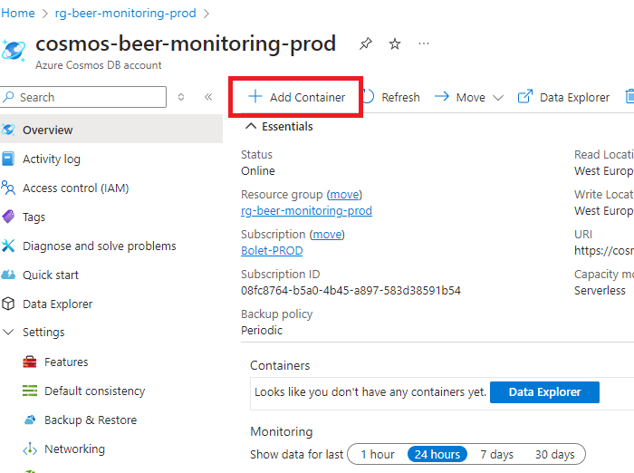Open rg-beer-monitoring-prod resource group link

pyautogui.click(x=306, y=211)
